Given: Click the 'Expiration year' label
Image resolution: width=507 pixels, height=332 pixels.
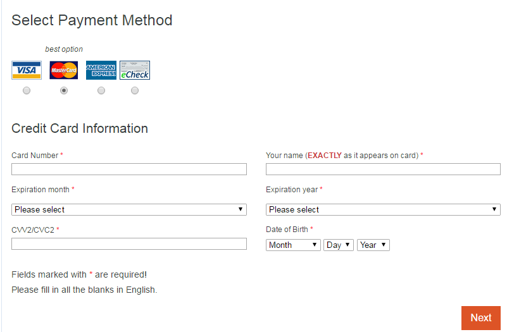Looking at the screenshot, I should pos(292,190).
